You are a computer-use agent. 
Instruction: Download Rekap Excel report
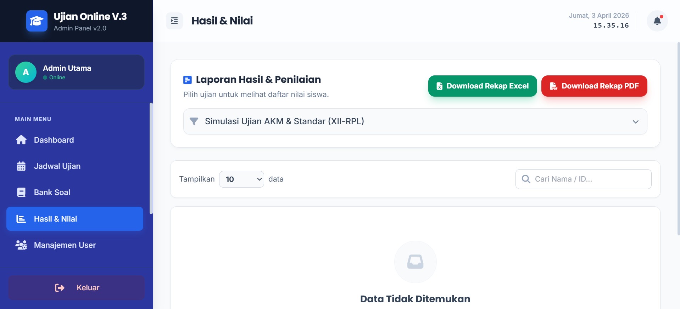click(x=482, y=86)
